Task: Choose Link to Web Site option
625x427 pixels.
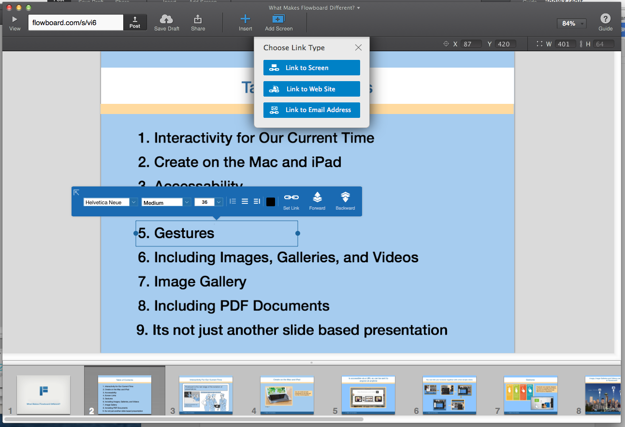Action: [x=312, y=89]
